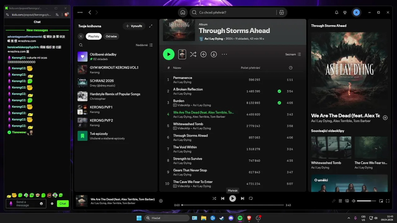Open SCHRANZ 2026 playlist
Image resolution: width=397 pixels, height=223 pixels.
(x=115, y=83)
